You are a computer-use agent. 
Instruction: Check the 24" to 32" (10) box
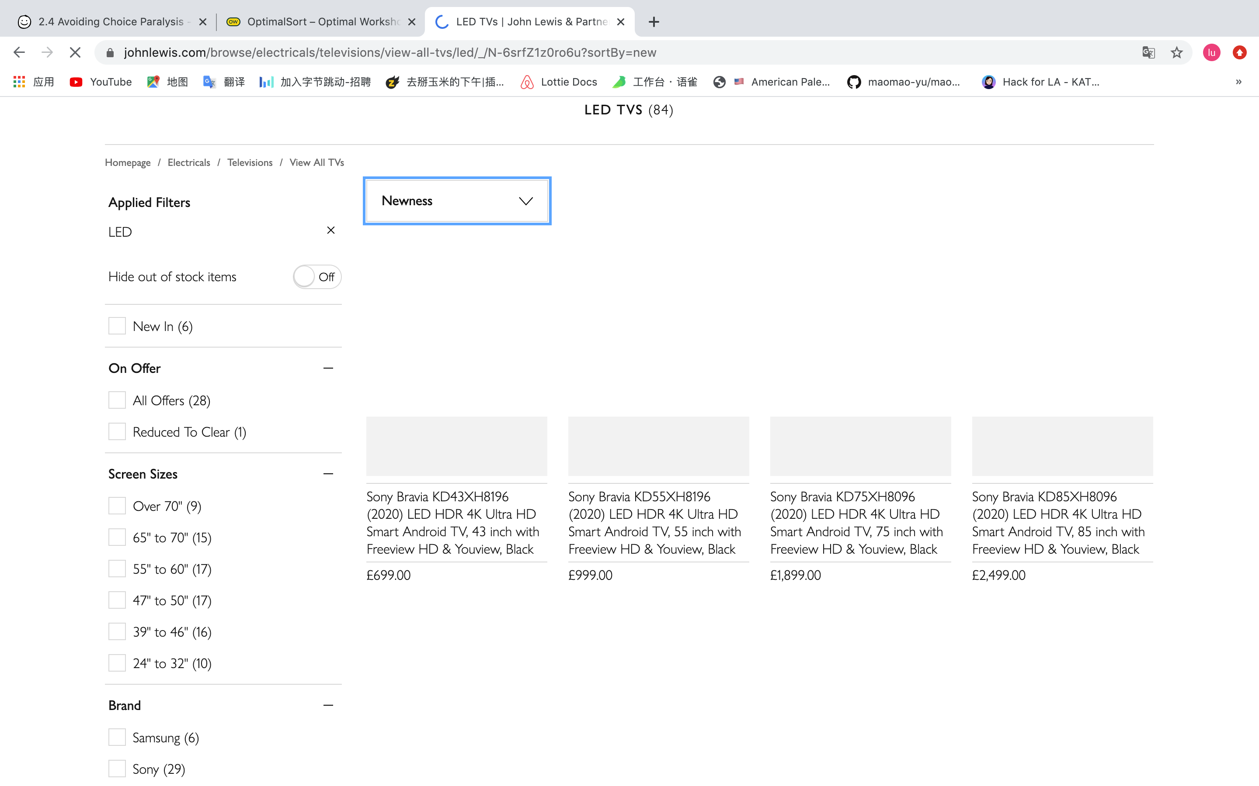[117, 663]
